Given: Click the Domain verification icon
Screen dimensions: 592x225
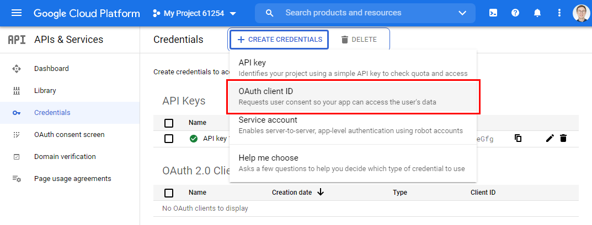Looking at the screenshot, I should 16,157.
